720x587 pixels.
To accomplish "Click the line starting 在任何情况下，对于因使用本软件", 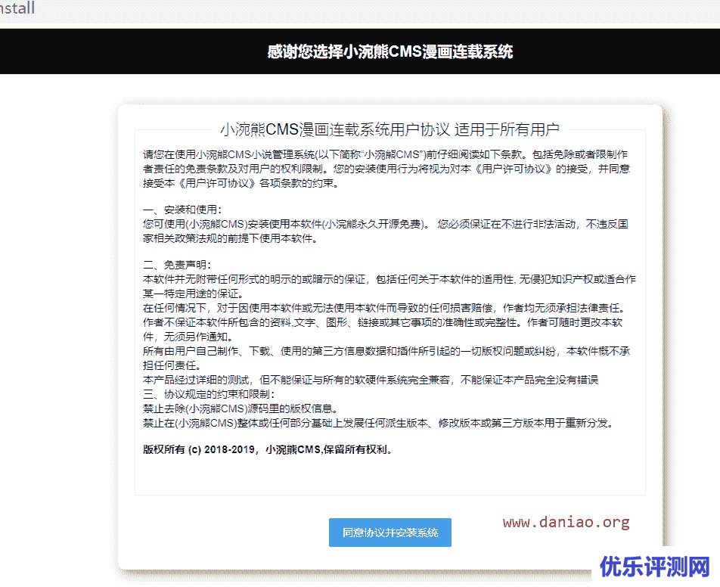I will [x=384, y=308].
